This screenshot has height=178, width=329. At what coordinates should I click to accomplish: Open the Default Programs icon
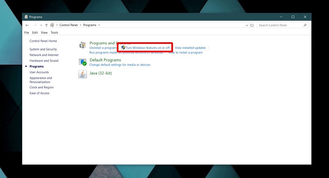[x=83, y=62]
